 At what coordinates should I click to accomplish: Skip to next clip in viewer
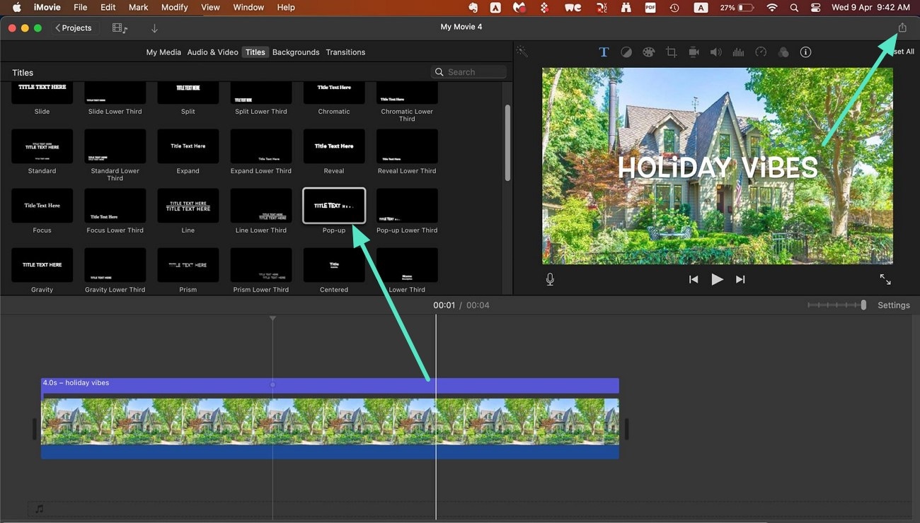click(x=740, y=279)
